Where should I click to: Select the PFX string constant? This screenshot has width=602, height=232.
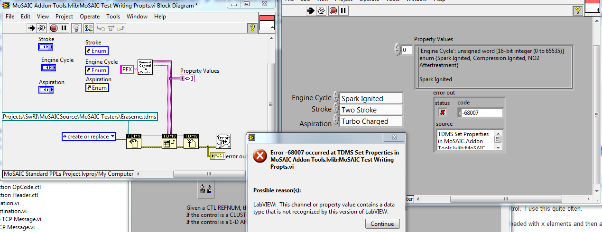click(127, 69)
